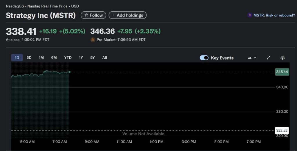Open chart type dropdown arrow
The width and height of the screenshot is (297, 151).
coord(255,58)
